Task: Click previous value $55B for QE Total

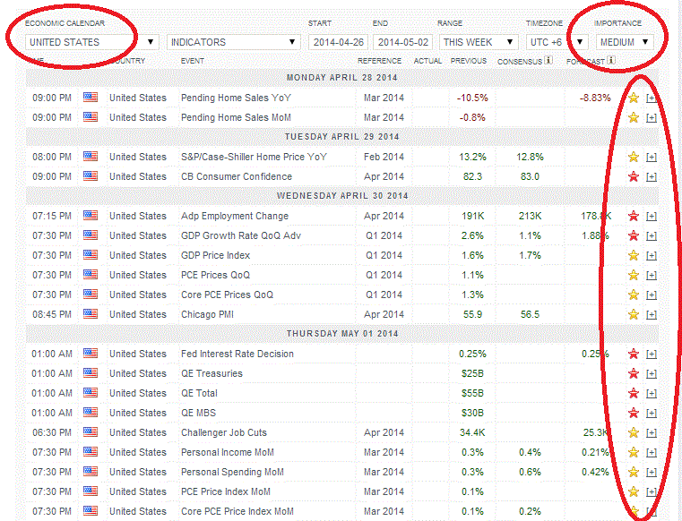Action: pyautogui.click(x=472, y=393)
